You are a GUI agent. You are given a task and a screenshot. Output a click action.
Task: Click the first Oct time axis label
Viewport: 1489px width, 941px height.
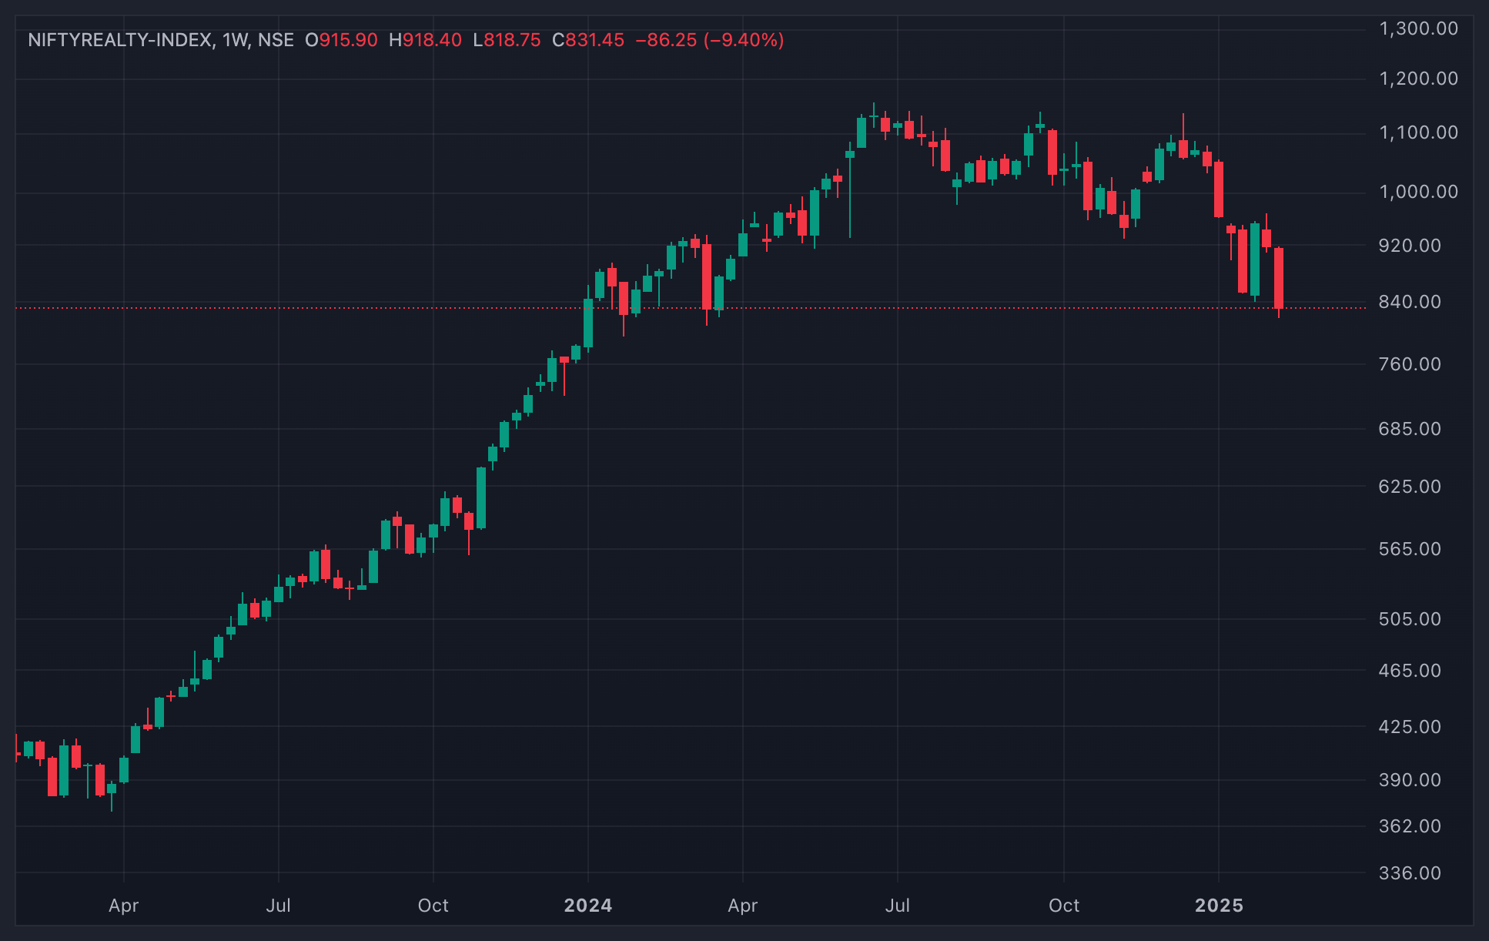(433, 906)
